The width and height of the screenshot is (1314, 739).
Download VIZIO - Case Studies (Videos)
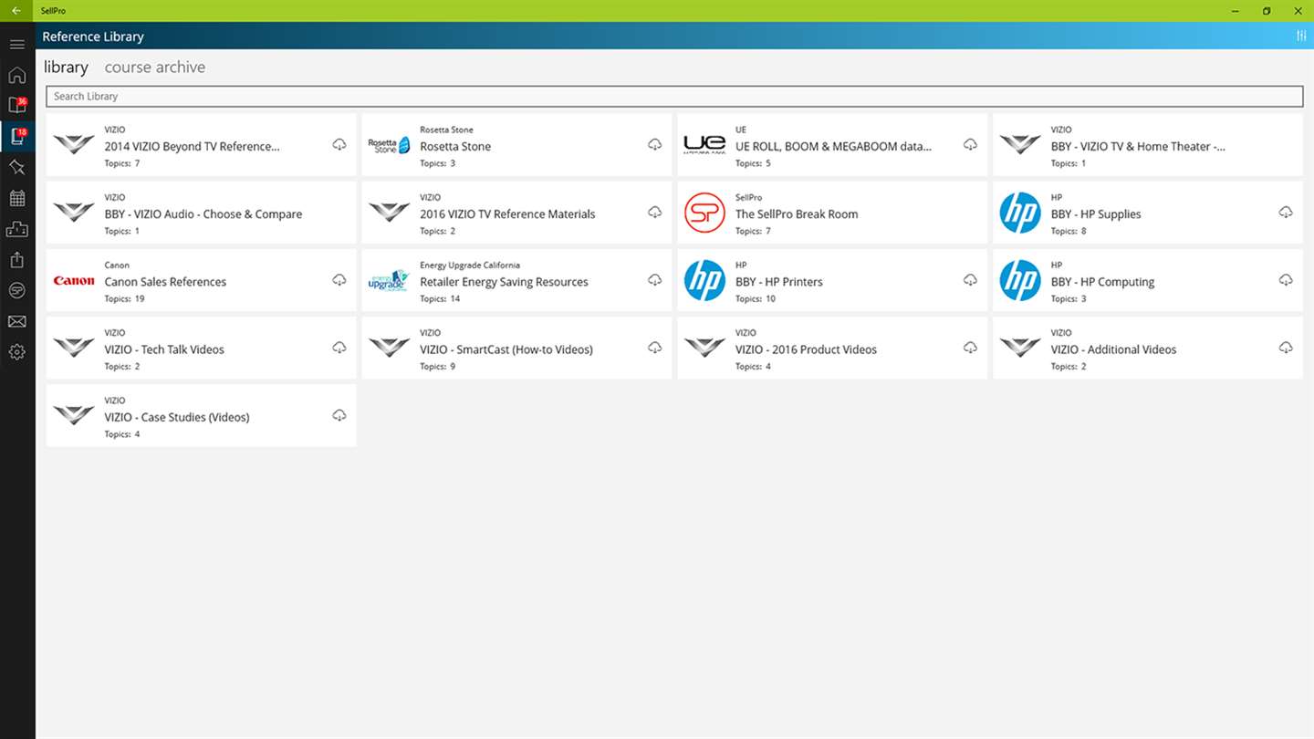pyautogui.click(x=339, y=415)
